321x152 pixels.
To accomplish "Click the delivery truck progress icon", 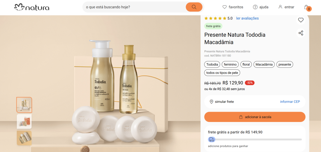I will tap(212, 139).
